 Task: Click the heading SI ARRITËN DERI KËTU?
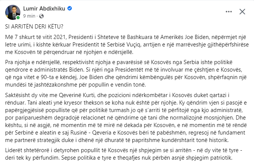[x=34, y=27]
